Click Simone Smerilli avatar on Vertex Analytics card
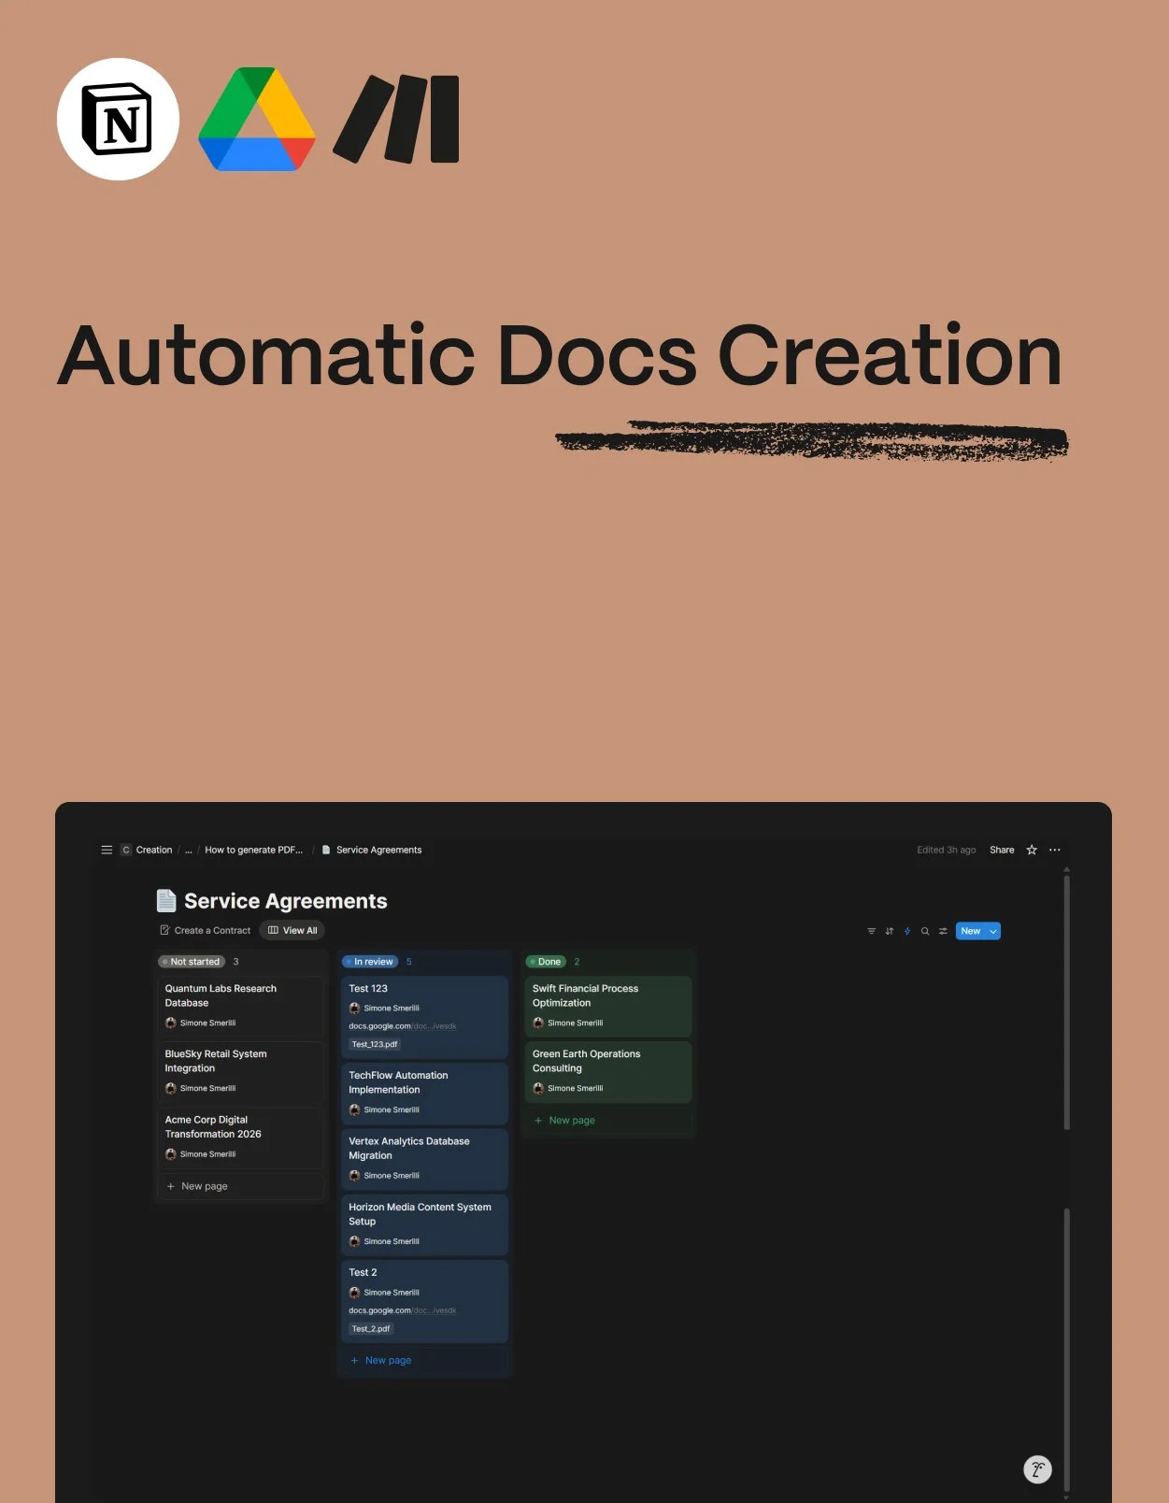 tap(354, 1176)
